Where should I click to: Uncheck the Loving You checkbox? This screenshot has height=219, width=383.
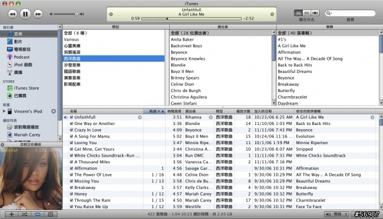coord(72,142)
